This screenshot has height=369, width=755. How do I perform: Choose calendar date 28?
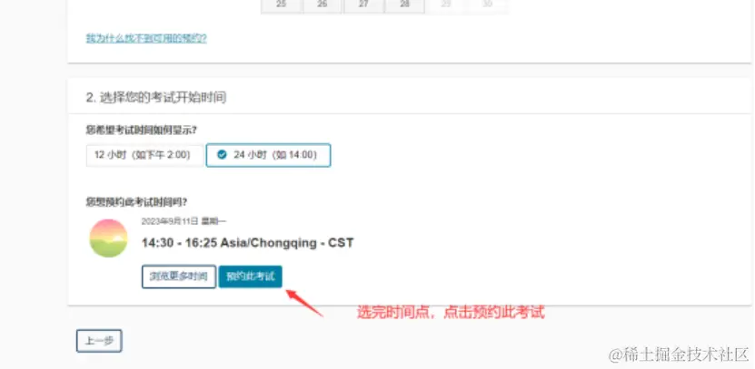(404, 5)
